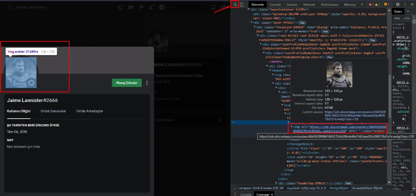Click the ::before pseudo element row
The height and width of the screenshot is (196, 416).
tap(275, 62)
